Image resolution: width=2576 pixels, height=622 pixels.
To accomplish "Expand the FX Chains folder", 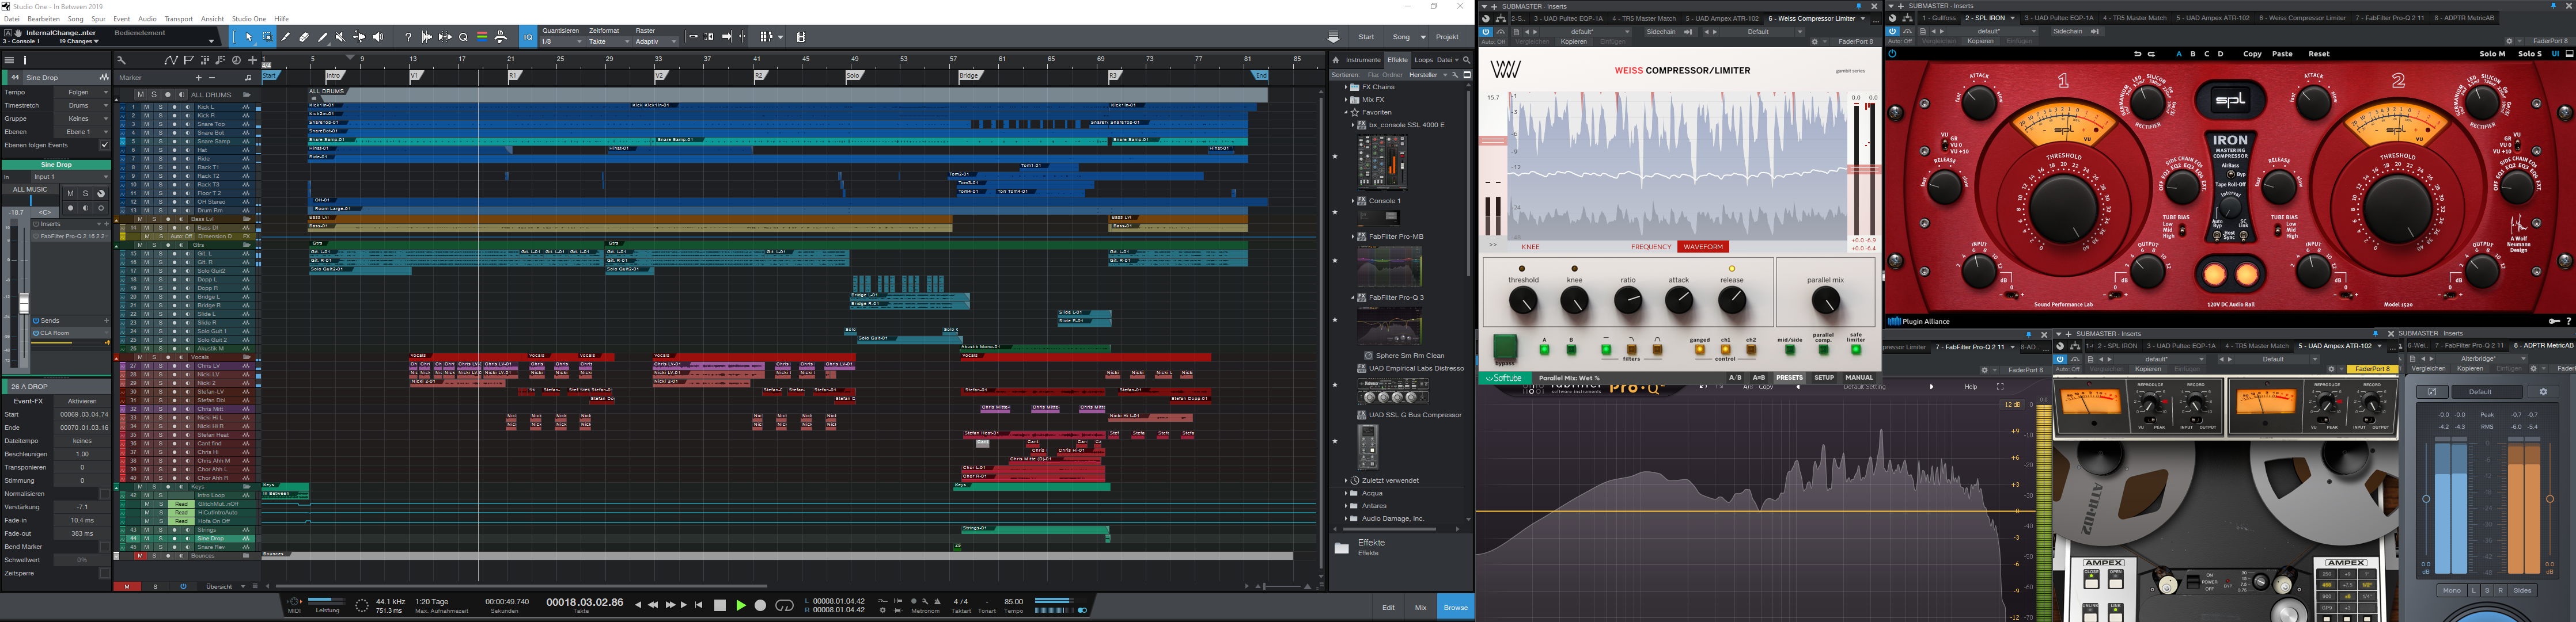I will pyautogui.click(x=1346, y=87).
